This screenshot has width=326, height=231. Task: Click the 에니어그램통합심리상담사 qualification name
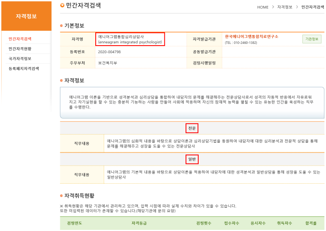[x=121, y=37]
